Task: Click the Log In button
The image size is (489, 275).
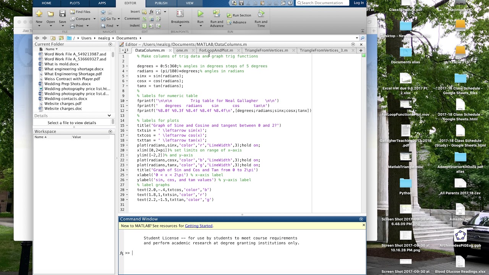Action: 359,3
